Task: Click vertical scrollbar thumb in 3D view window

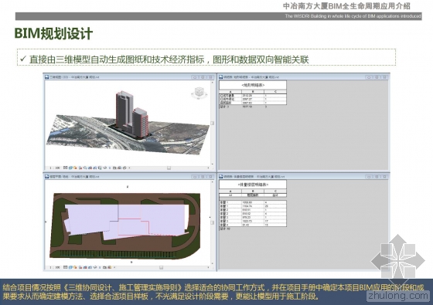Action: coord(213,123)
